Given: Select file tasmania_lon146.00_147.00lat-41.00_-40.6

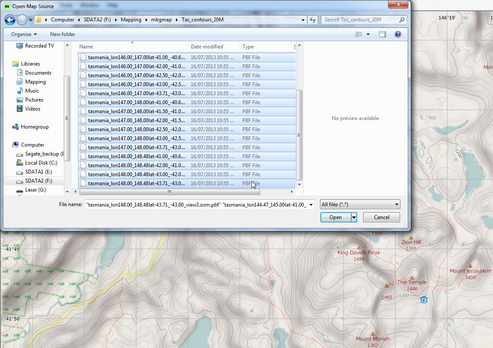Looking at the screenshot, I should (187, 57).
